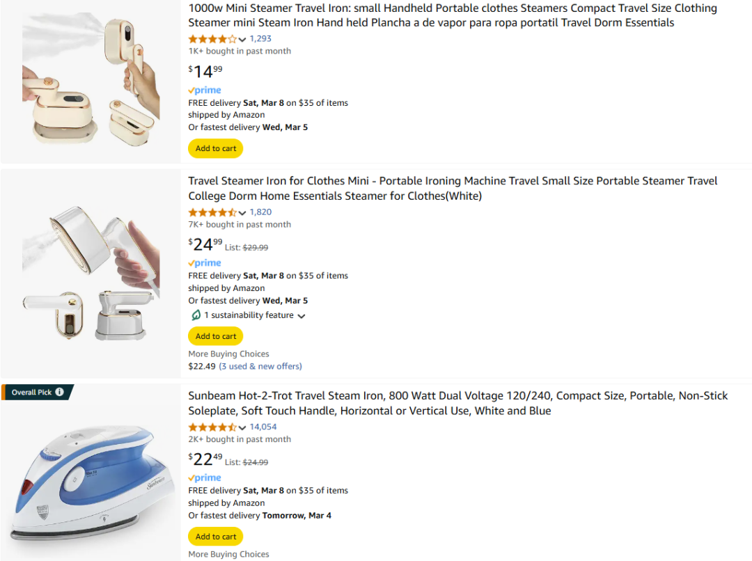752x561 pixels.
Task: Open rating breakdown chevron for white Travel Steamer
Action: click(242, 213)
